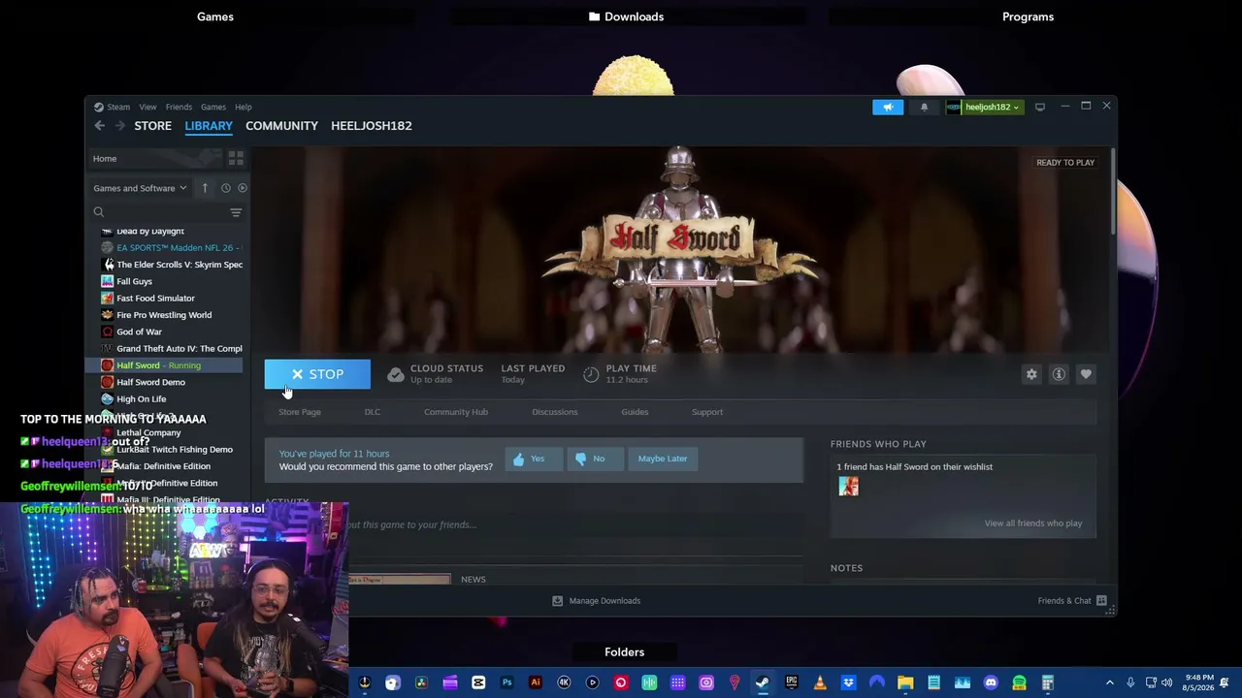
Task: Switch to Big Picture mode icon
Action: pos(1040,107)
